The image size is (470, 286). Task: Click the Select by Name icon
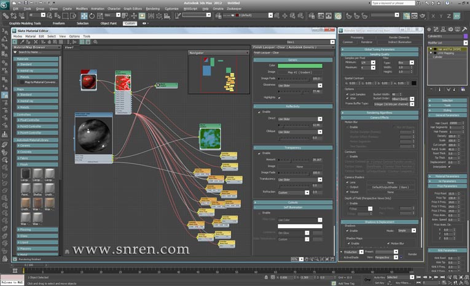(57, 15)
